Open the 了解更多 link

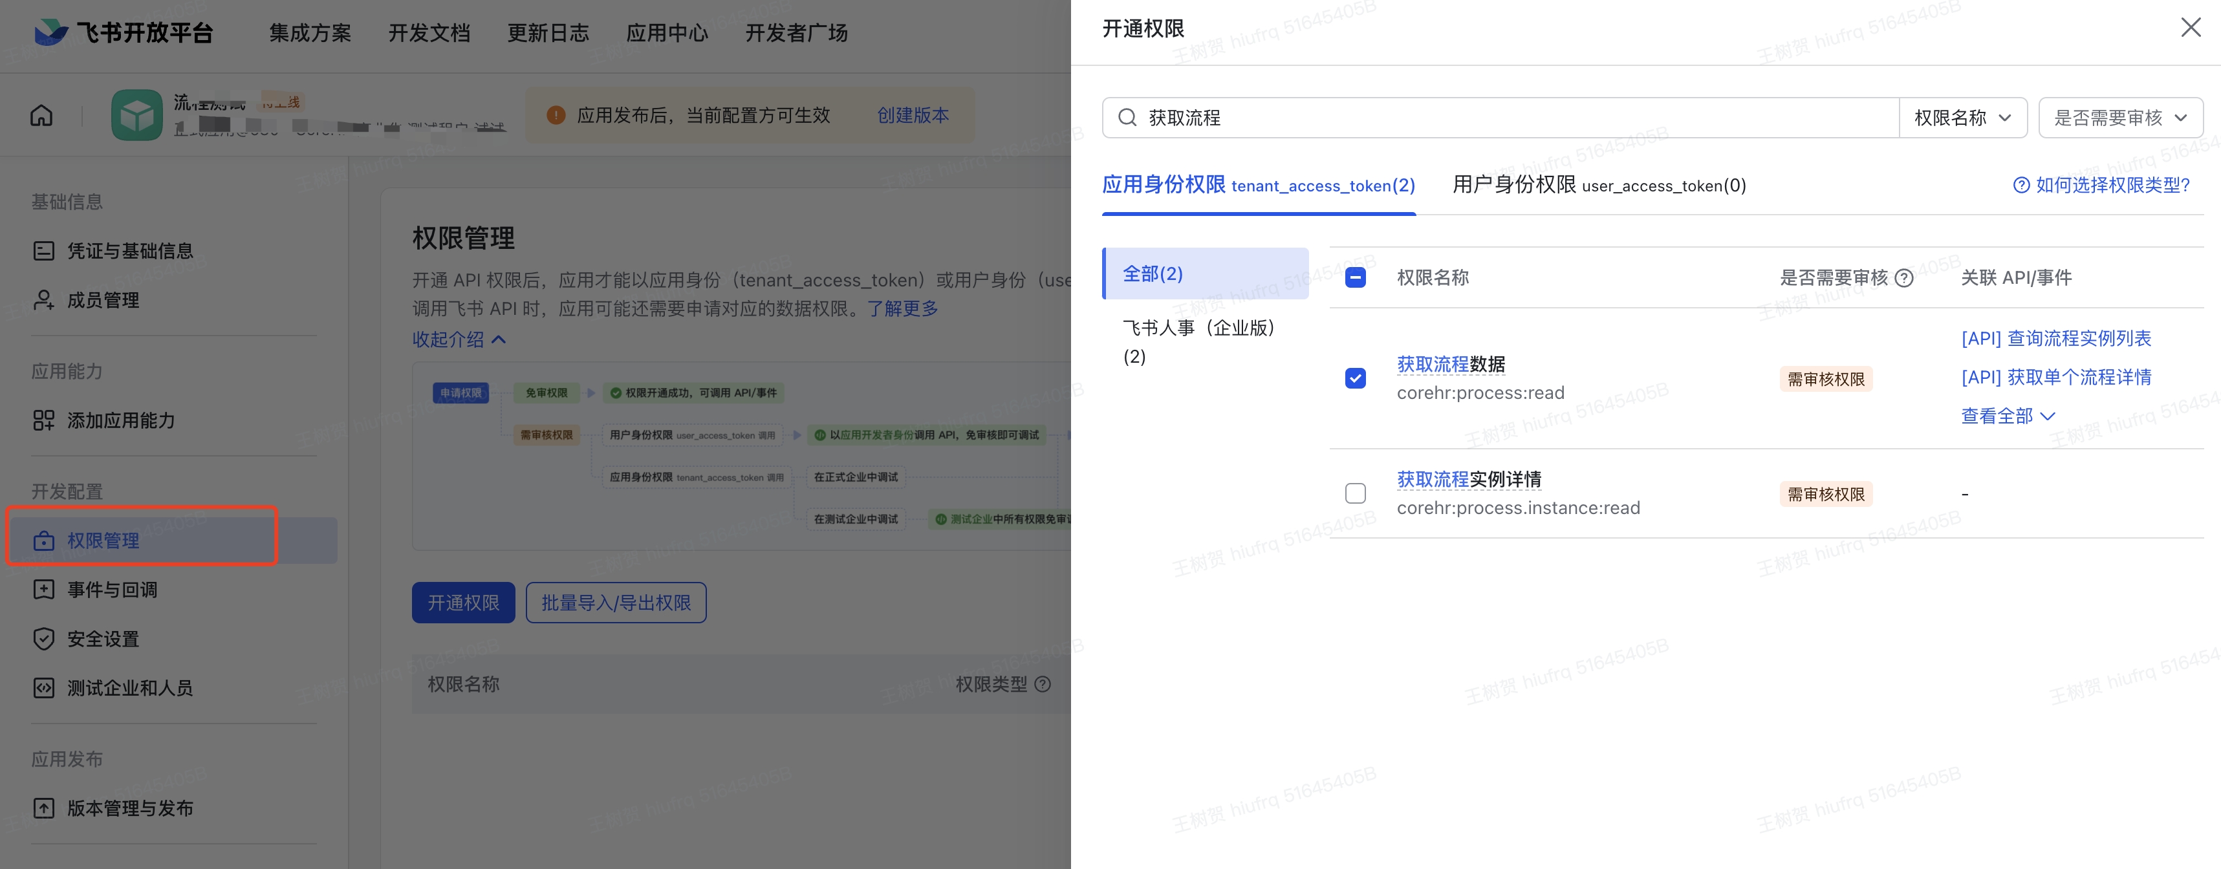click(x=903, y=308)
